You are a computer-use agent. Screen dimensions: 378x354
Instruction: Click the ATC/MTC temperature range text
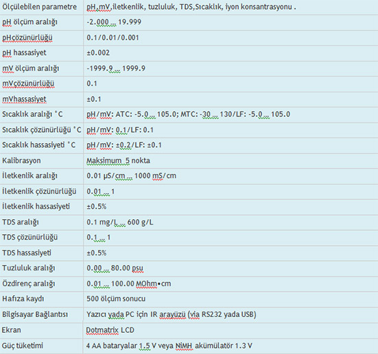(x=188, y=114)
